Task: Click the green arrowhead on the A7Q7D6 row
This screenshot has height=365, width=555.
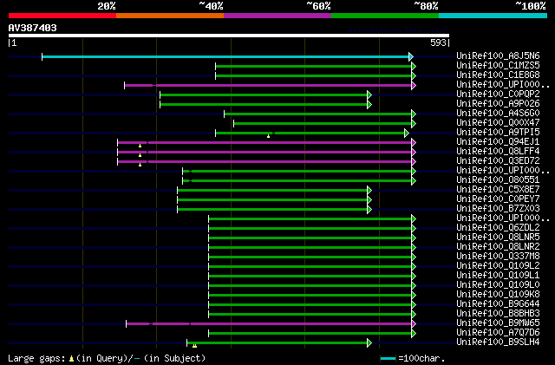Action: pos(414,333)
